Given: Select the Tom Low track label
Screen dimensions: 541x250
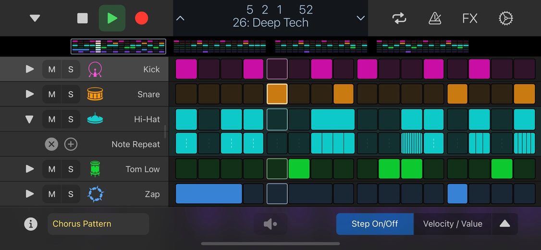Looking at the screenshot, I should pyautogui.click(x=143, y=169).
